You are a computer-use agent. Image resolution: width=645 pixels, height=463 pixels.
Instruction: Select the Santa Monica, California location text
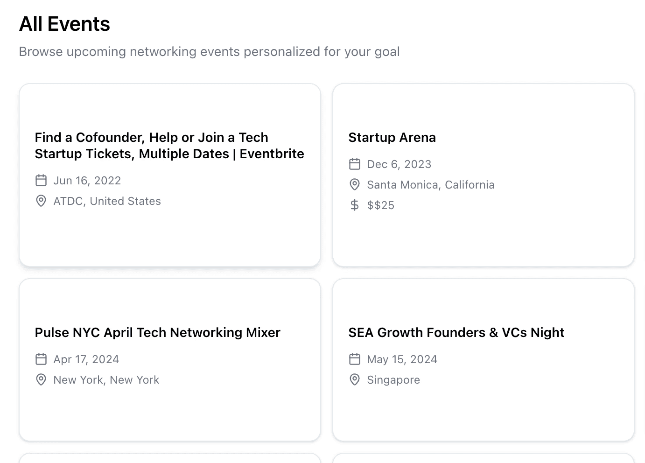[x=430, y=185]
